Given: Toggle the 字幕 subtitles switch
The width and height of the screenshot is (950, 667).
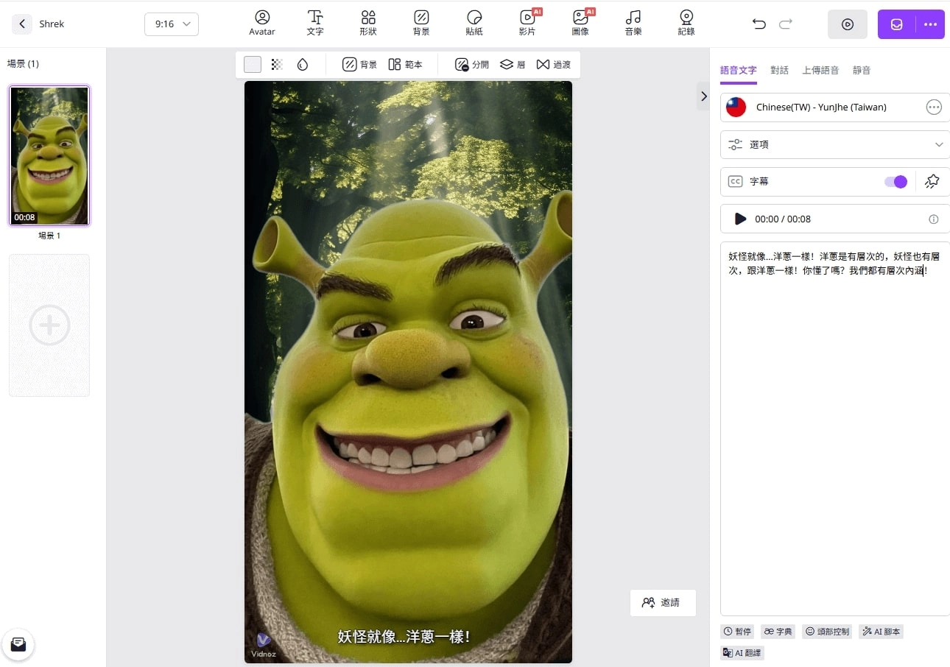Looking at the screenshot, I should point(896,182).
